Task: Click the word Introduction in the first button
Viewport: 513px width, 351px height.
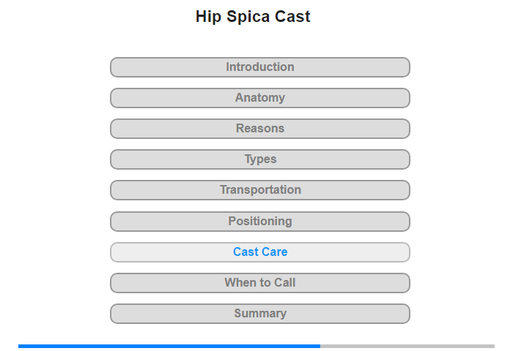Action: click(260, 67)
